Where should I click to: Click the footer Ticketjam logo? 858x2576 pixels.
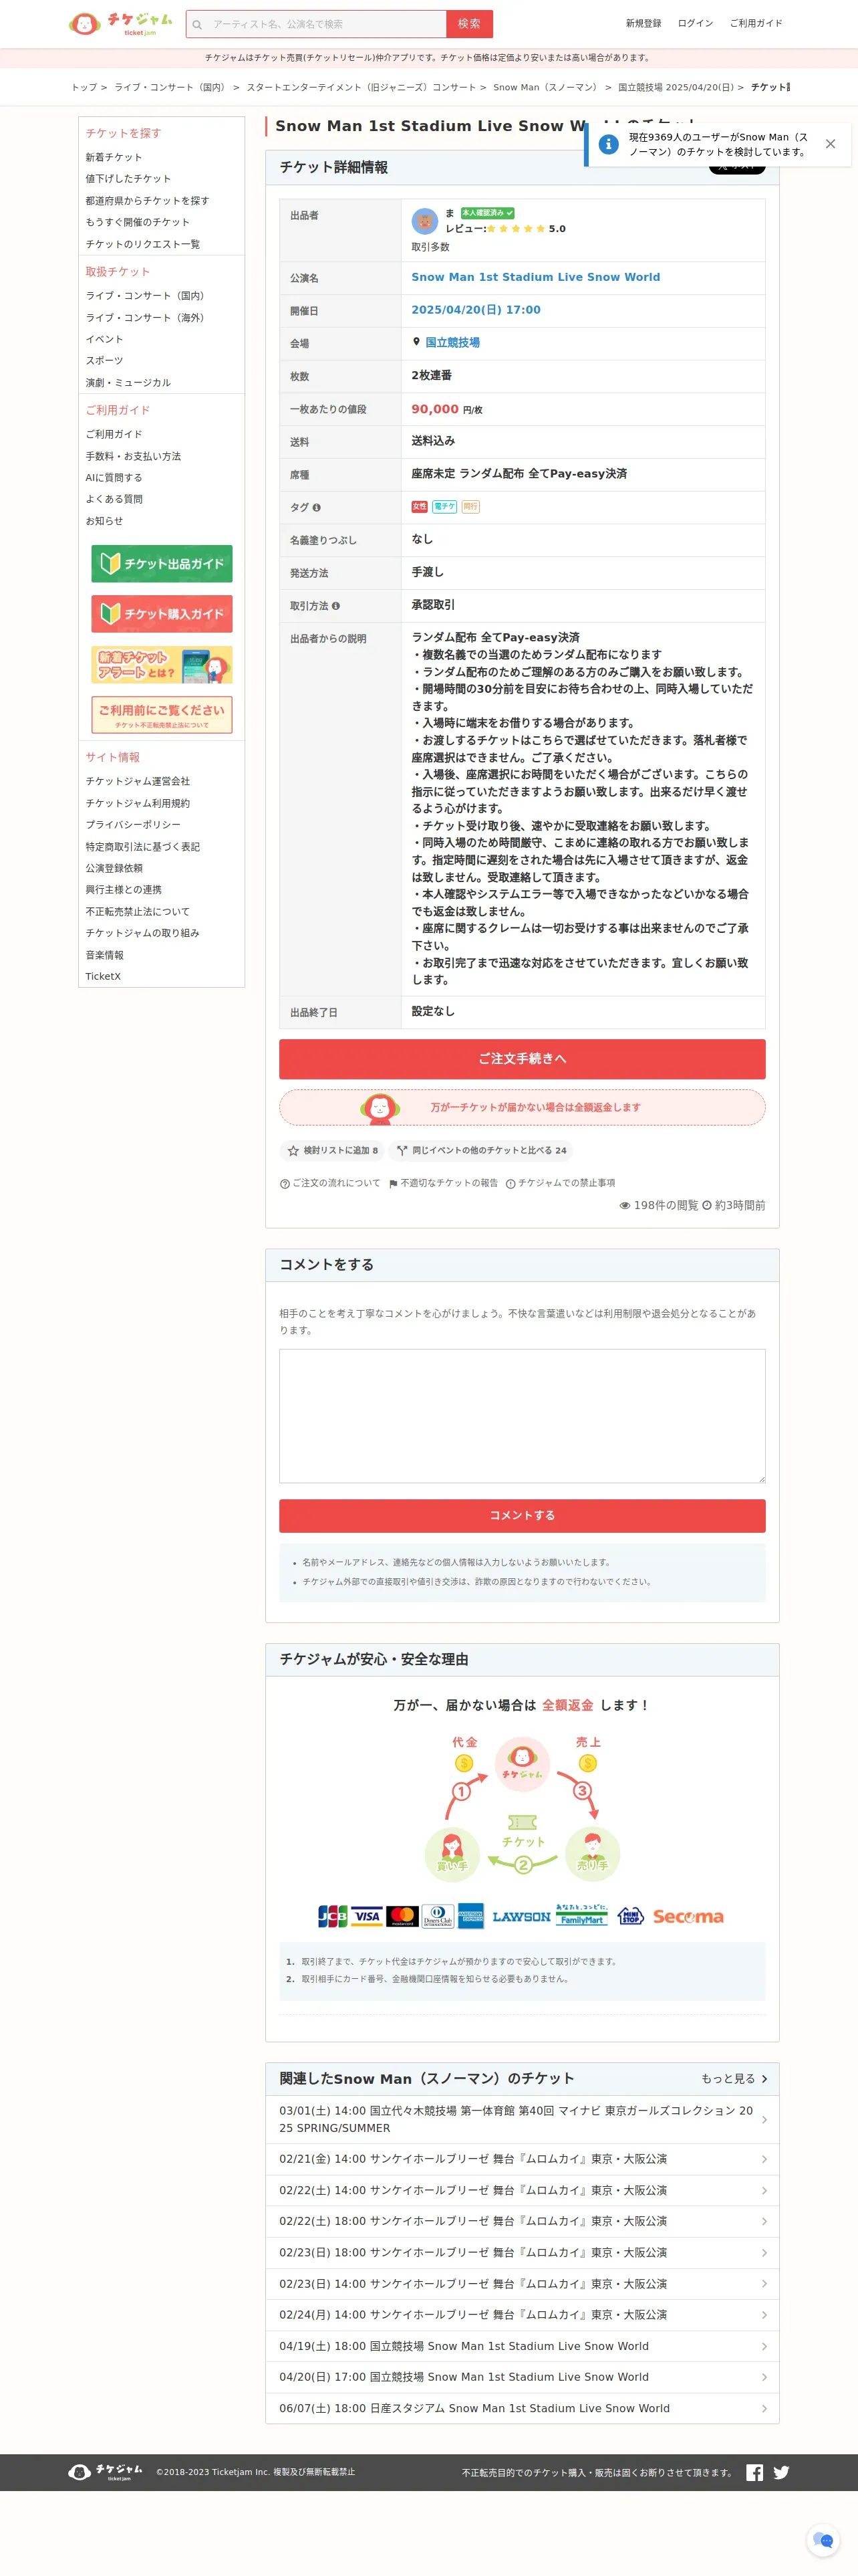coord(105,2472)
